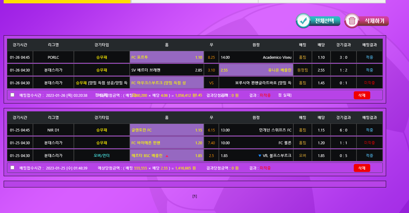Viewport: 409px width, 213px height.
Task: Click the 7.40 draw odds for FC 쾰른 match
Action: point(211,143)
